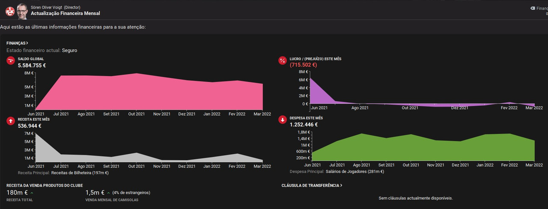Click the green trend arrow beside 1,5m €

[x=108, y=193]
